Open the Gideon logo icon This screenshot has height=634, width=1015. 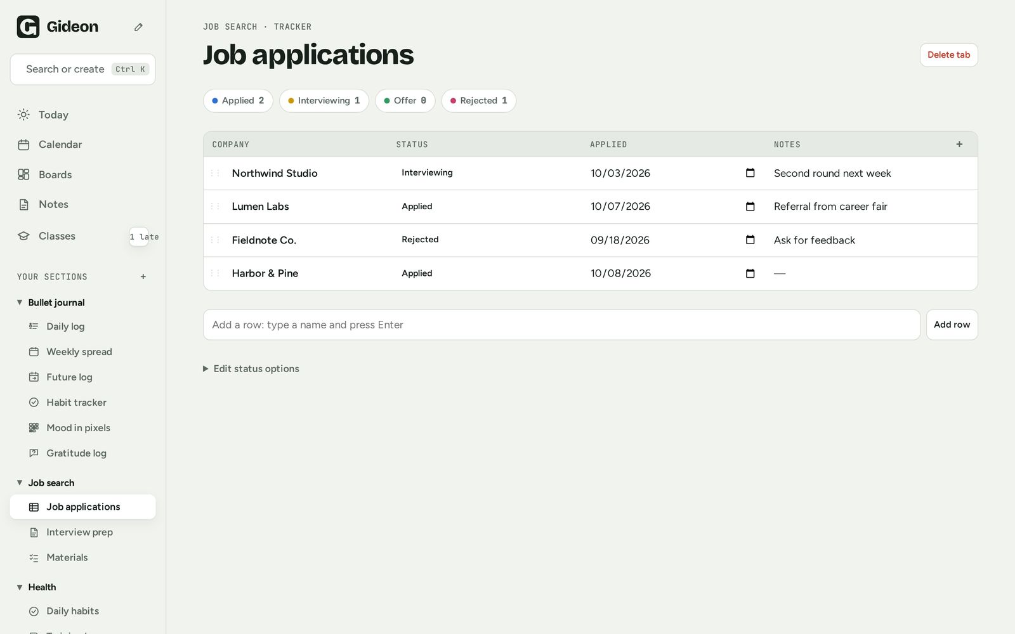28,27
